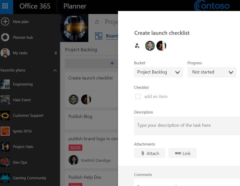Click the Create launch checklist title in panel

tap(162, 33)
